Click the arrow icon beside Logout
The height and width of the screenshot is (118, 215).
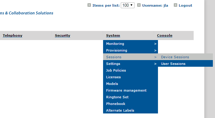click(175, 5)
